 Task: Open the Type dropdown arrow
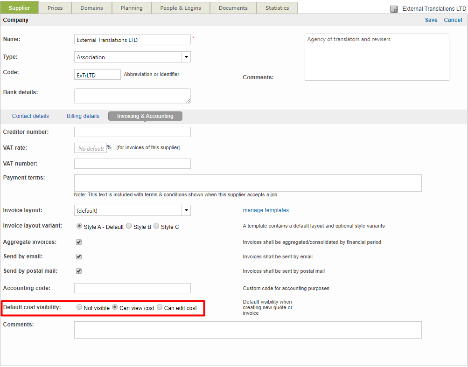186,57
